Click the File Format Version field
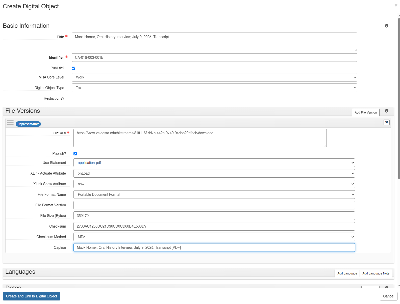400x304 pixels. point(214,205)
